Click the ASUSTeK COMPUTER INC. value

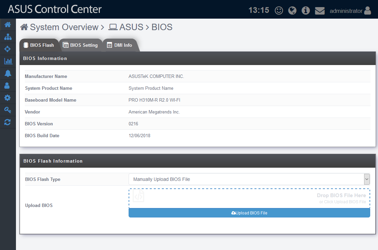156,76
